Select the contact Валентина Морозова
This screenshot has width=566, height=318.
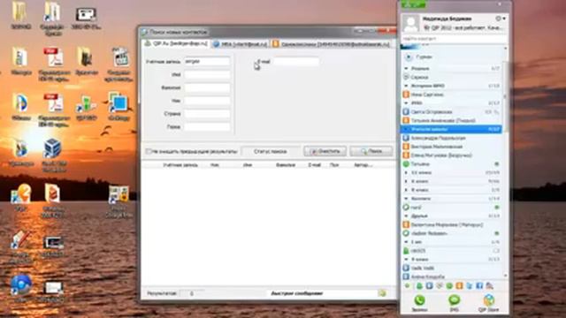click(x=451, y=224)
